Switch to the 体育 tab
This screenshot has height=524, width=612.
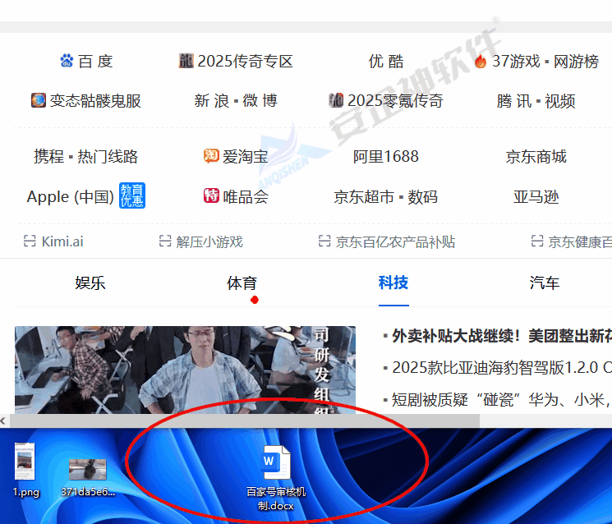click(242, 283)
